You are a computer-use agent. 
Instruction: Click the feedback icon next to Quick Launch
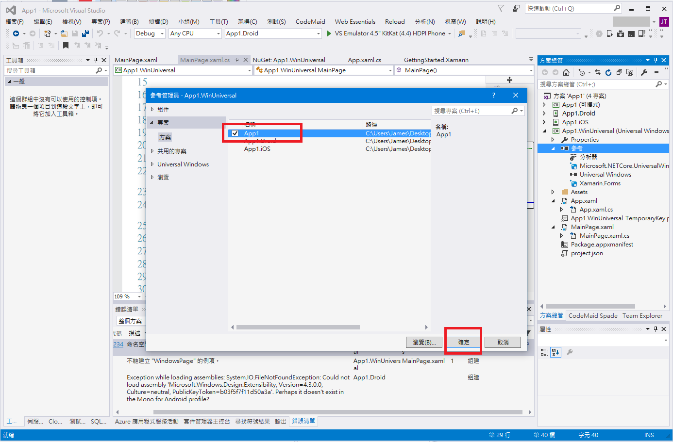click(x=516, y=8)
